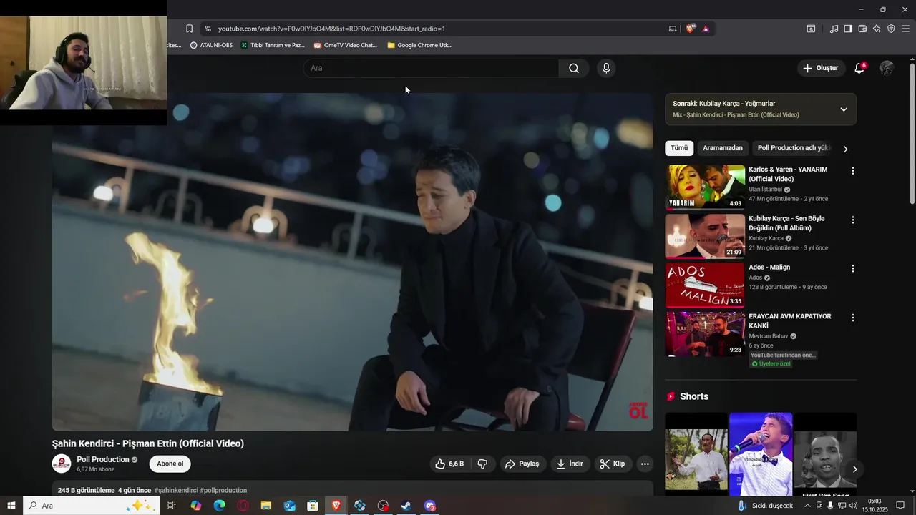Open Ados - Malign video thumbnail
The width and height of the screenshot is (916, 515).
click(705, 285)
